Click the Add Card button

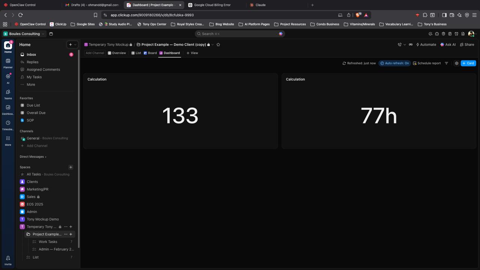click(x=468, y=63)
